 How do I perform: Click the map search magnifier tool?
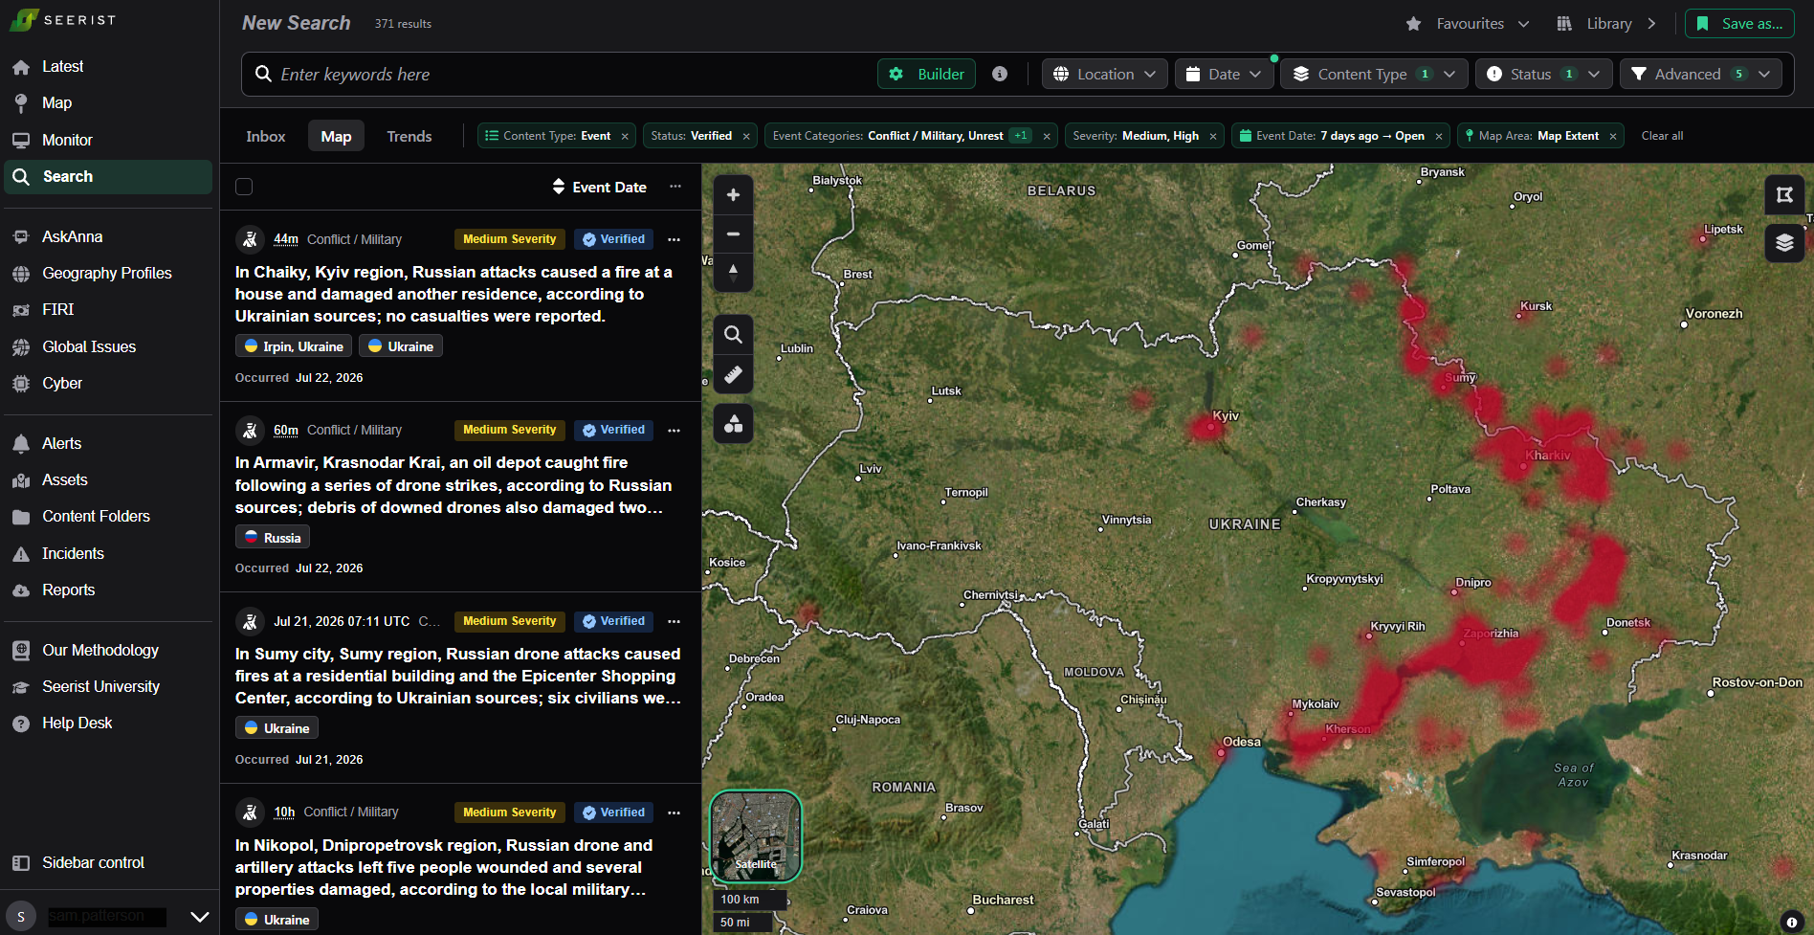click(x=733, y=334)
